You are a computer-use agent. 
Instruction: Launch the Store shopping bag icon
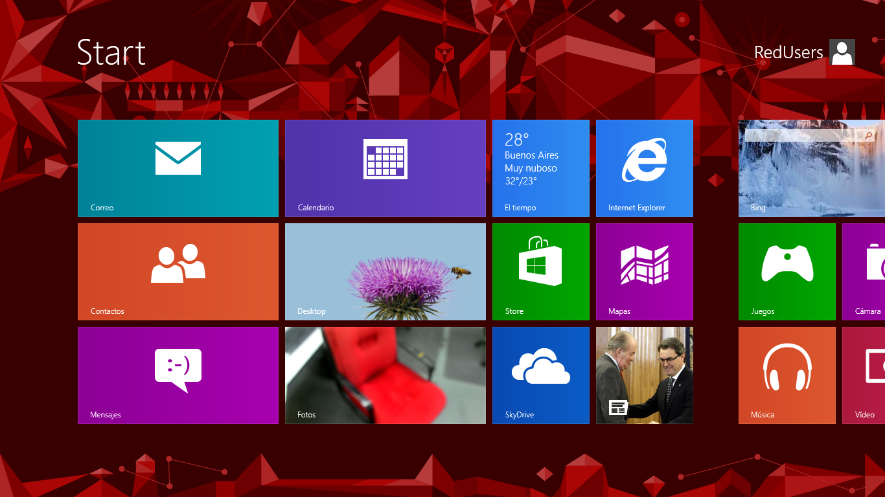(x=540, y=261)
